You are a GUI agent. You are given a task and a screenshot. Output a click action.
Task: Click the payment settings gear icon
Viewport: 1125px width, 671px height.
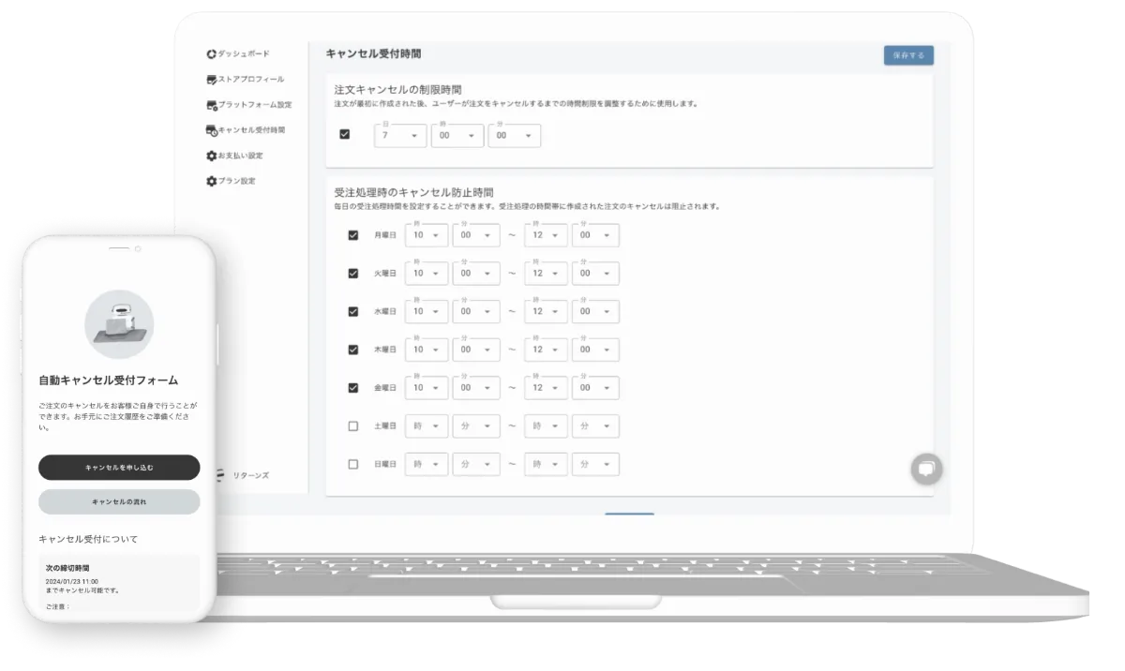tap(211, 156)
